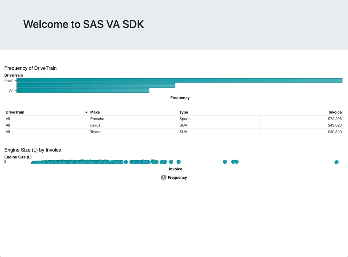
Task: Select the Toyota cell in the table
Action: [96, 132]
